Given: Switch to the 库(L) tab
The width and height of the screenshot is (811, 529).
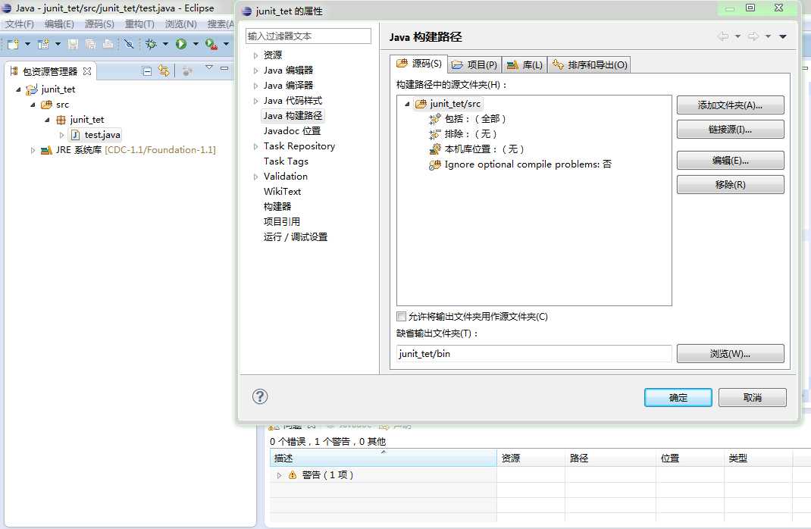Looking at the screenshot, I should pyautogui.click(x=524, y=64).
